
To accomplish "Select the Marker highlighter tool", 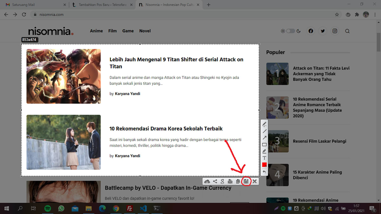I will coord(264,151).
